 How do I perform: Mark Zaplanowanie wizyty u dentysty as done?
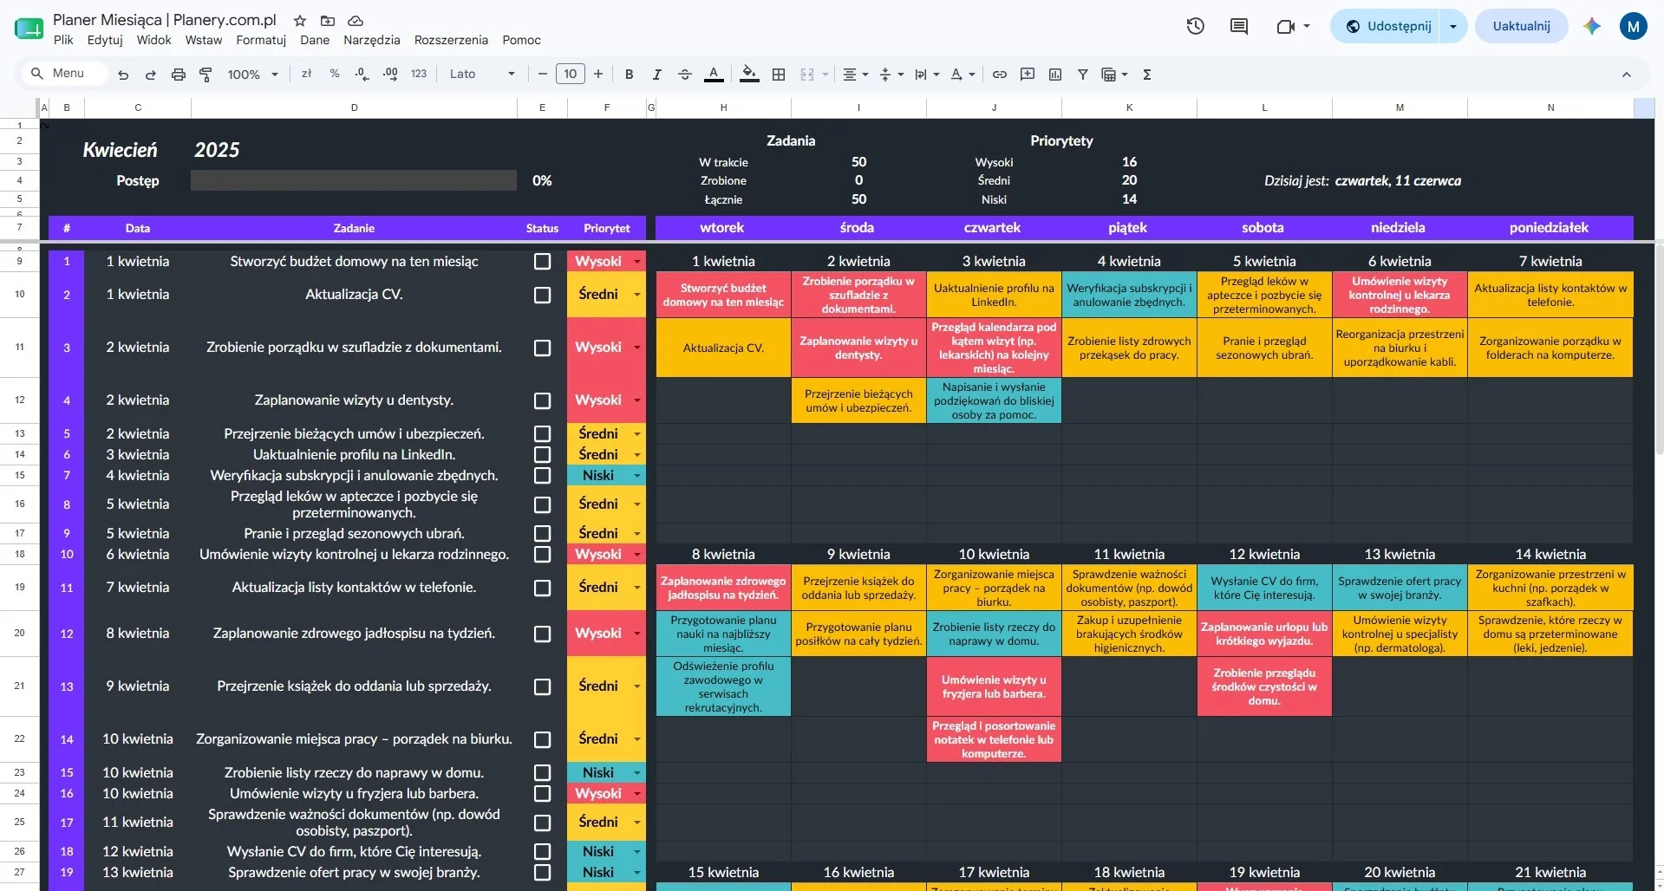coord(543,400)
